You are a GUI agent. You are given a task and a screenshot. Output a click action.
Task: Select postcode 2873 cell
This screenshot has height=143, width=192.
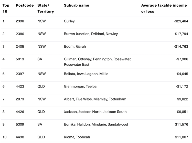coord(20,99)
